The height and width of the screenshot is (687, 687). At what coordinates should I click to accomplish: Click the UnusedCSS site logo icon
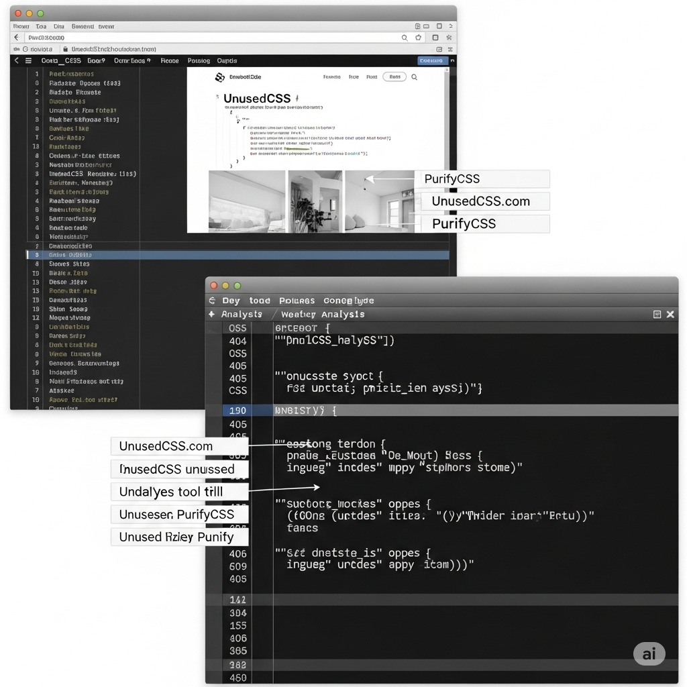point(219,77)
